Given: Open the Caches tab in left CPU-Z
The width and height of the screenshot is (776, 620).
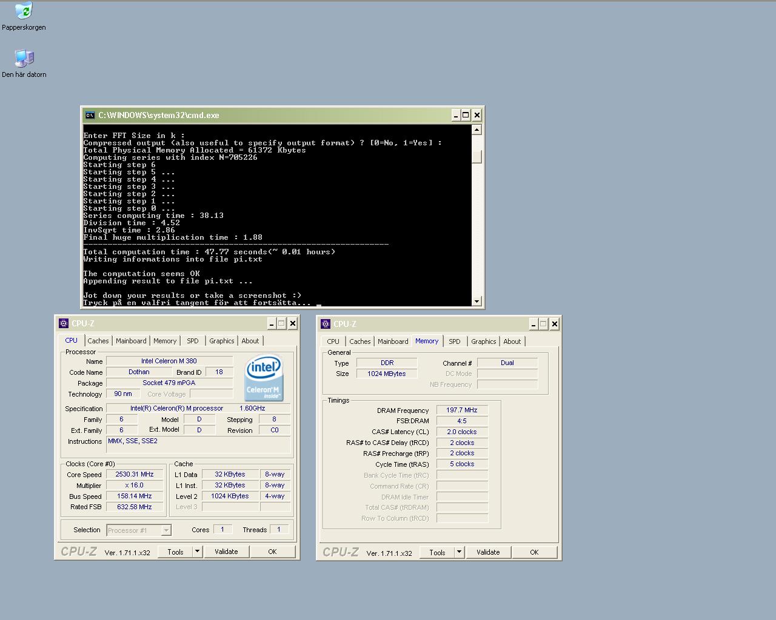Looking at the screenshot, I should pyautogui.click(x=98, y=341).
